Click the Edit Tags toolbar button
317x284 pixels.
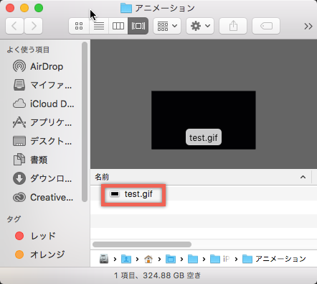click(266, 26)
